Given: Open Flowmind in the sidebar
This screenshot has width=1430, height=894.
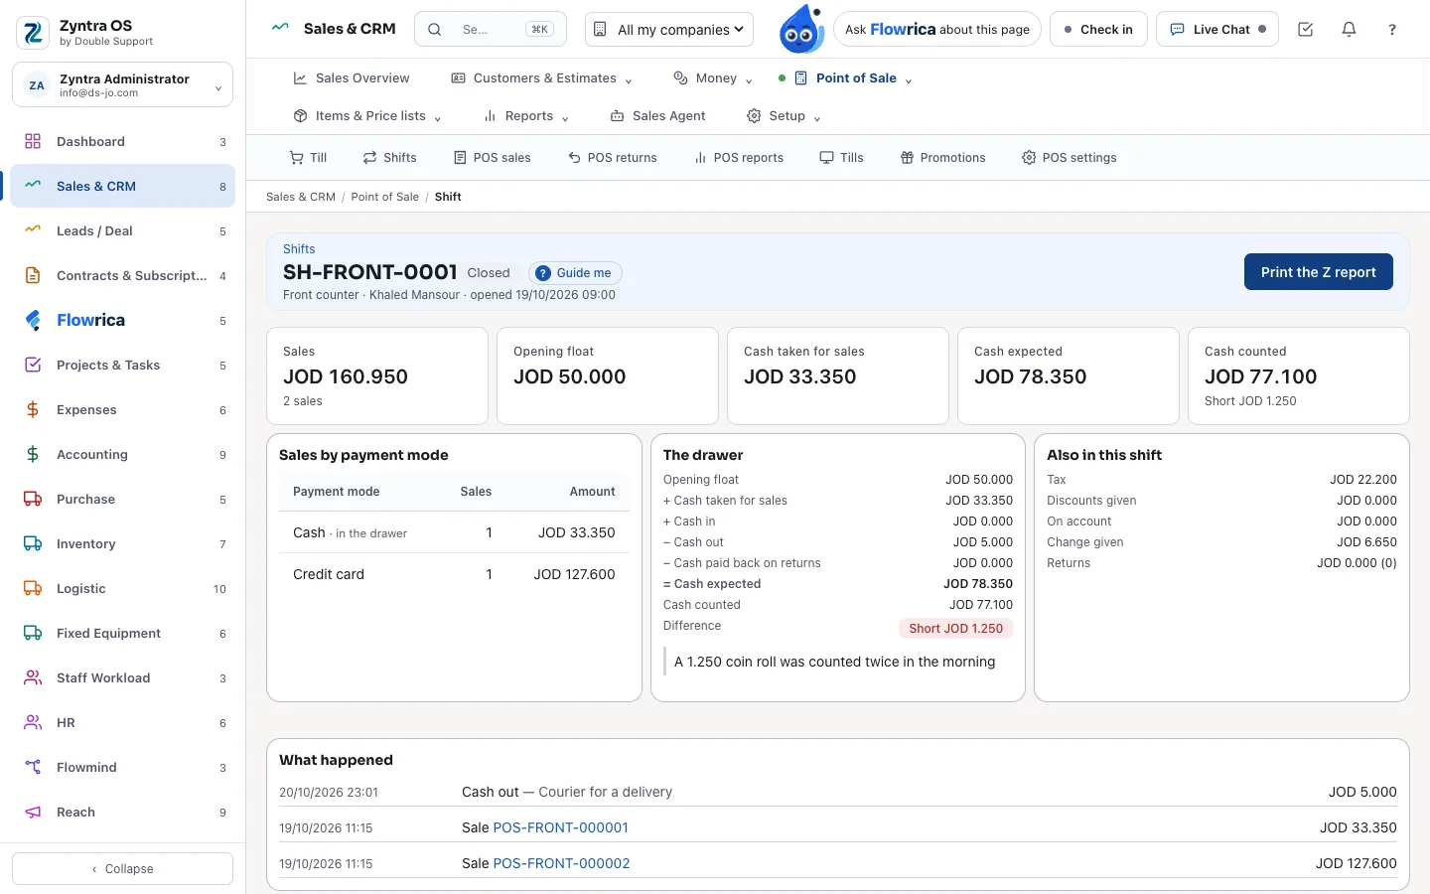Looking at the screenshot, I should (123, 768).
